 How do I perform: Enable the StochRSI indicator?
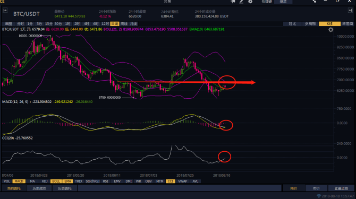92,181
